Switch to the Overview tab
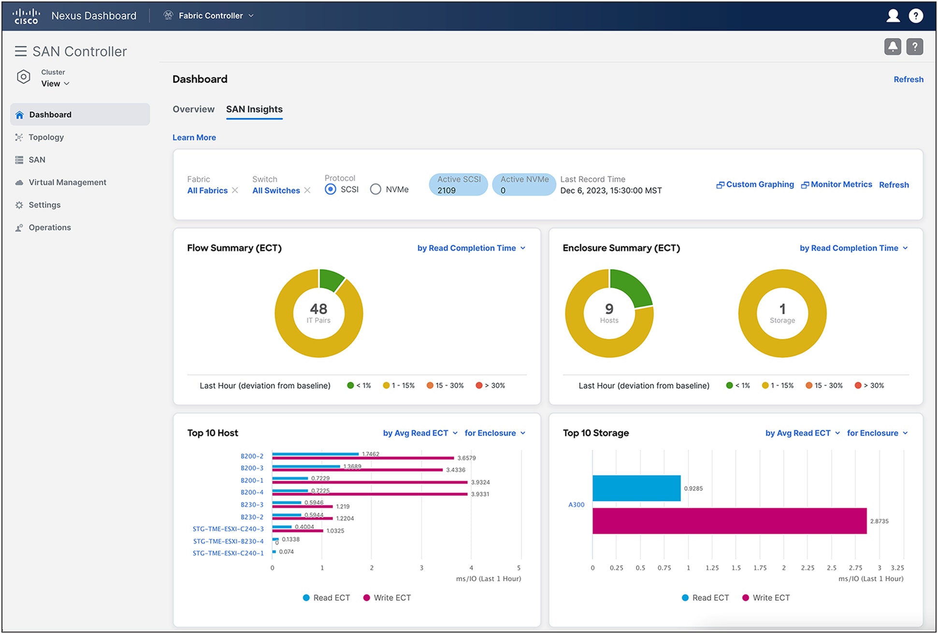This screenshot has width=938, height=634. (x=192, y=109)
